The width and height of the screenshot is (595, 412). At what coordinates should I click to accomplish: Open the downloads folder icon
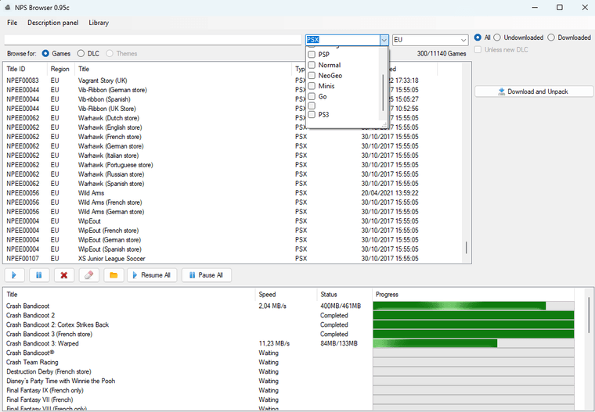click(114, 275)
